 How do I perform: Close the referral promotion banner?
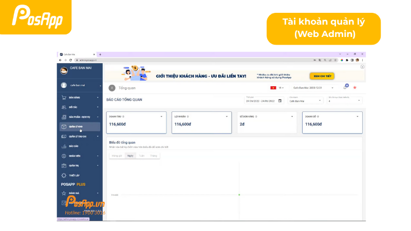(362, 67)
